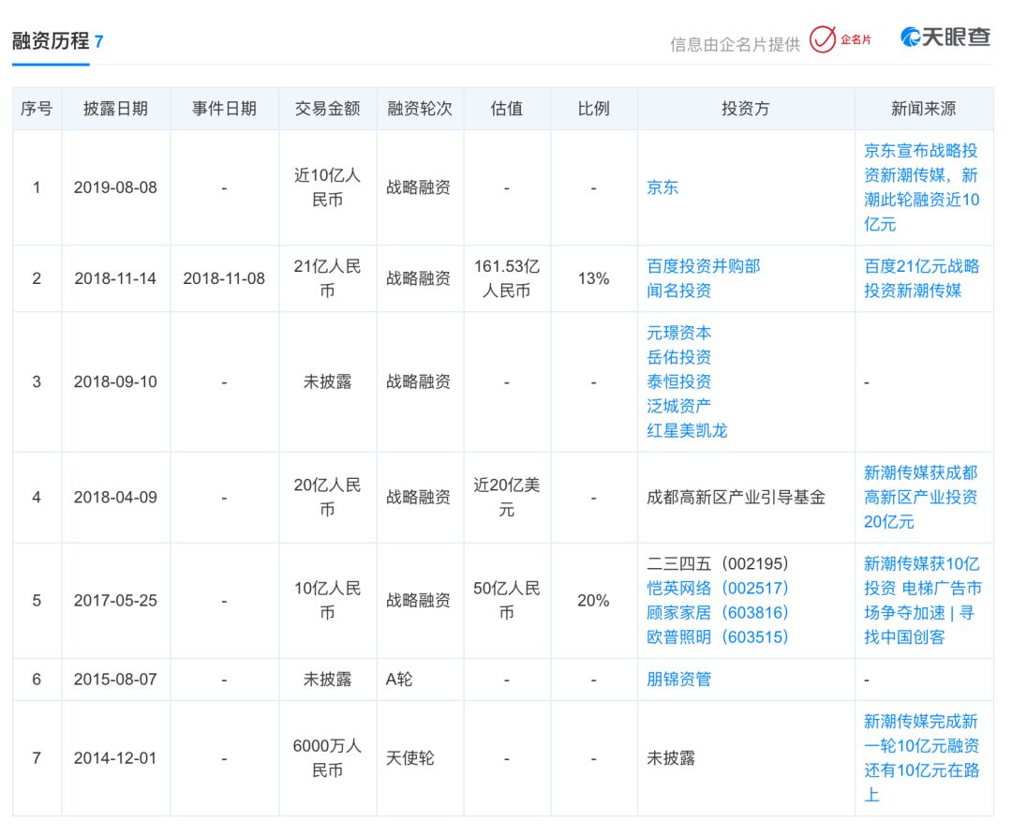Click the amount 近10亿人民币
The height and width of the screenshot is (837, 1012).
point(327,187)
